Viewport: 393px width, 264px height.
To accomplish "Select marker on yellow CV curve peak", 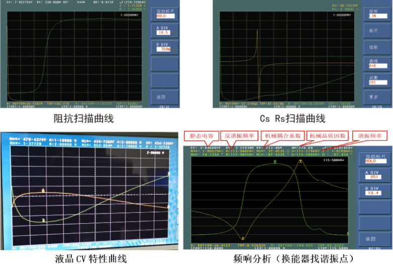I will [x=43, y=191].
